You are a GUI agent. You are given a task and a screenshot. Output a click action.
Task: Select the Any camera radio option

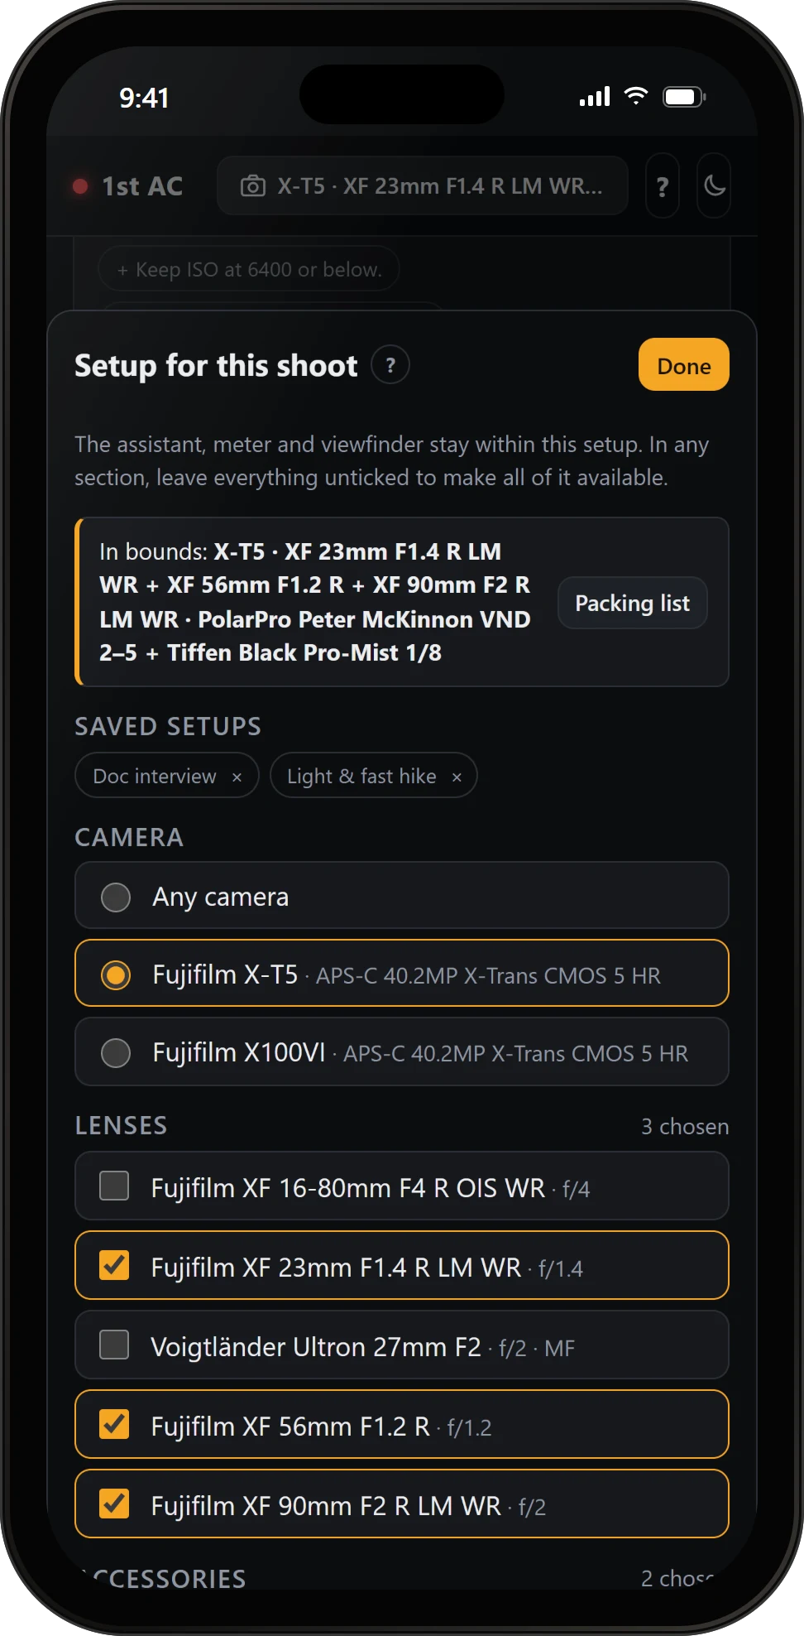pyautogui.click(x=402, y=896)
